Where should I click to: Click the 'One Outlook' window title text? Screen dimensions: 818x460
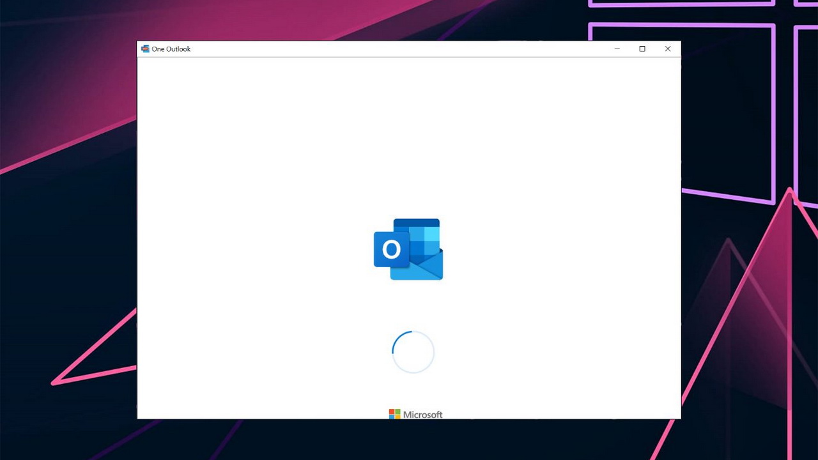[171, 49]
